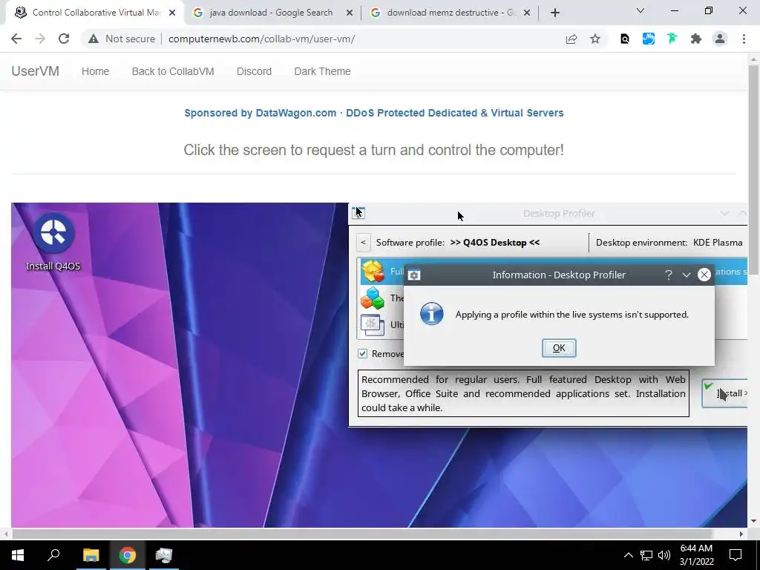This screenshot has height=570, width=760.
Task: Open the blue square extension icon
Action: [x=649, y=39]
